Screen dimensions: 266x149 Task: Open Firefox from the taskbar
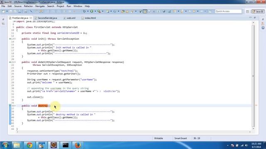pyautogui.click(x=78, y=145)
